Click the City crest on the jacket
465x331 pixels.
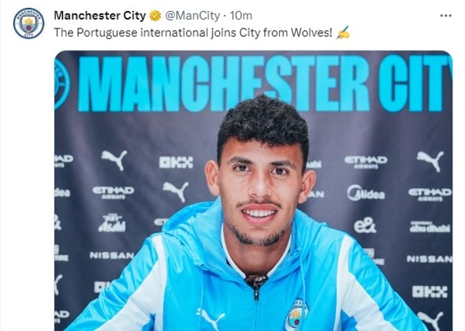(x=296, y=315)
